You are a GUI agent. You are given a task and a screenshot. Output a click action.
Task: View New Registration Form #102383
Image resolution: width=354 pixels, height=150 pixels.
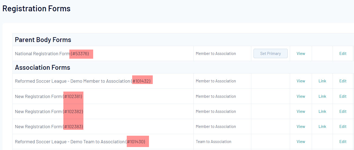301,127
